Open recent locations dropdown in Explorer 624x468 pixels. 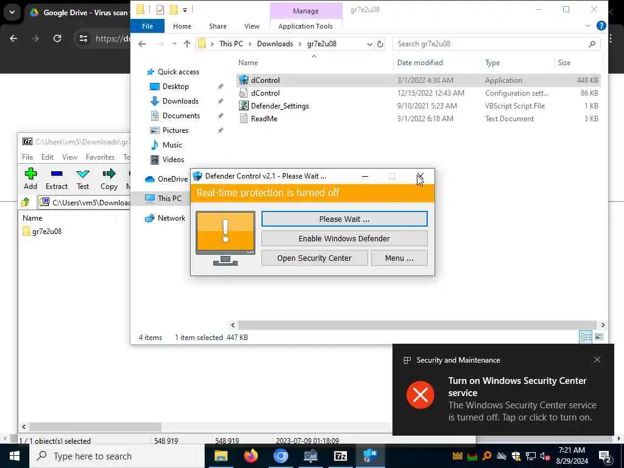(x=174, y=44)
